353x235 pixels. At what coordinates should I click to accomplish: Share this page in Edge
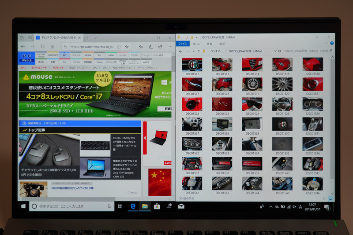click(x=160, y=47)
